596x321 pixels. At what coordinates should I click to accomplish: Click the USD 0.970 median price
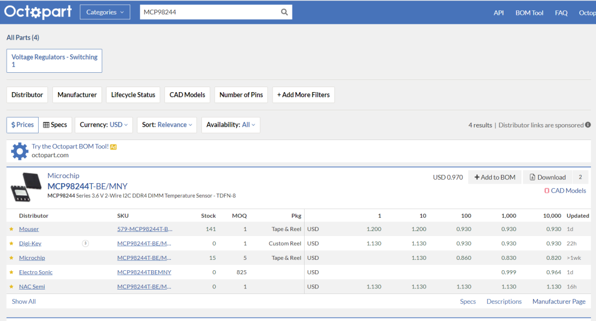[x=448, y=177]
